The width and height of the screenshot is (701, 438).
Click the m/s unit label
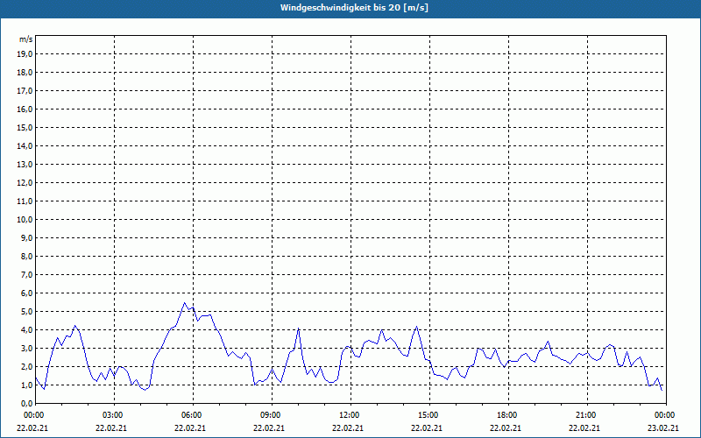tap(25, 39)
